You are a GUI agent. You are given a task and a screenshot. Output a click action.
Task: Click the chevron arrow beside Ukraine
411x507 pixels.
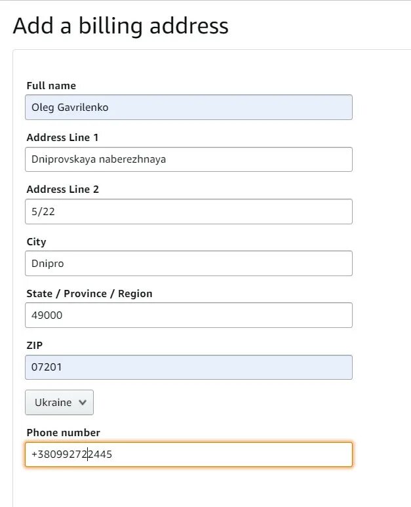pyautogui.click(x=83, y=403)
